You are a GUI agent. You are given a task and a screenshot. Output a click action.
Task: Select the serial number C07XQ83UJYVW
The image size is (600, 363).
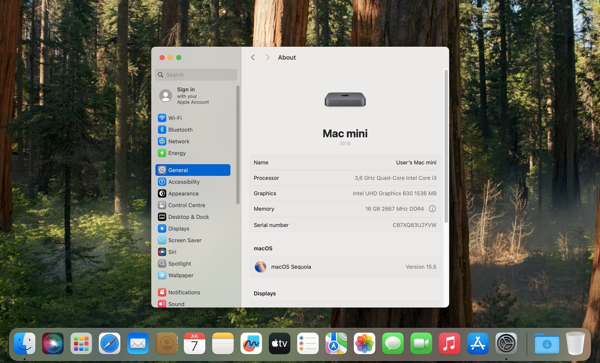pos(414,225)
